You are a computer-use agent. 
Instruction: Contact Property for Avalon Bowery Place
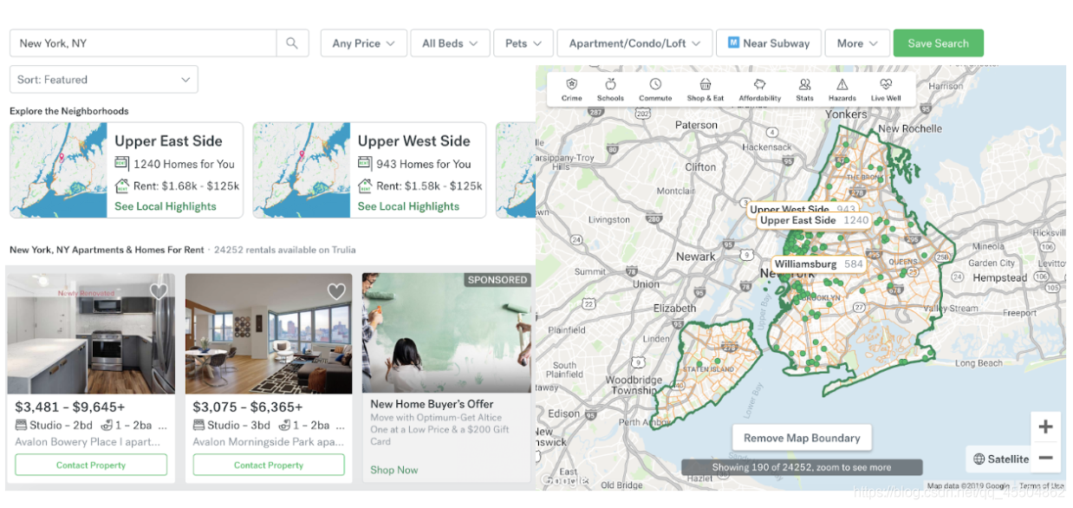pyautogui.click(x=91, y=466)
